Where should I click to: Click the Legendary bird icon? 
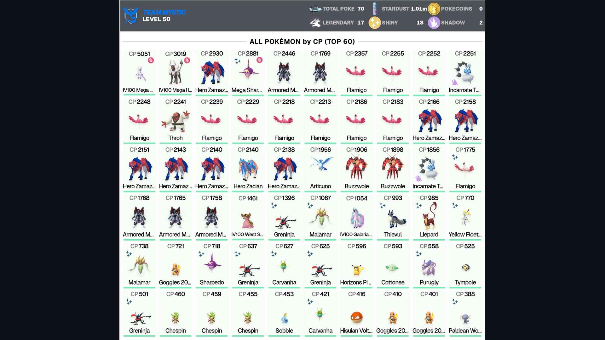315,23
